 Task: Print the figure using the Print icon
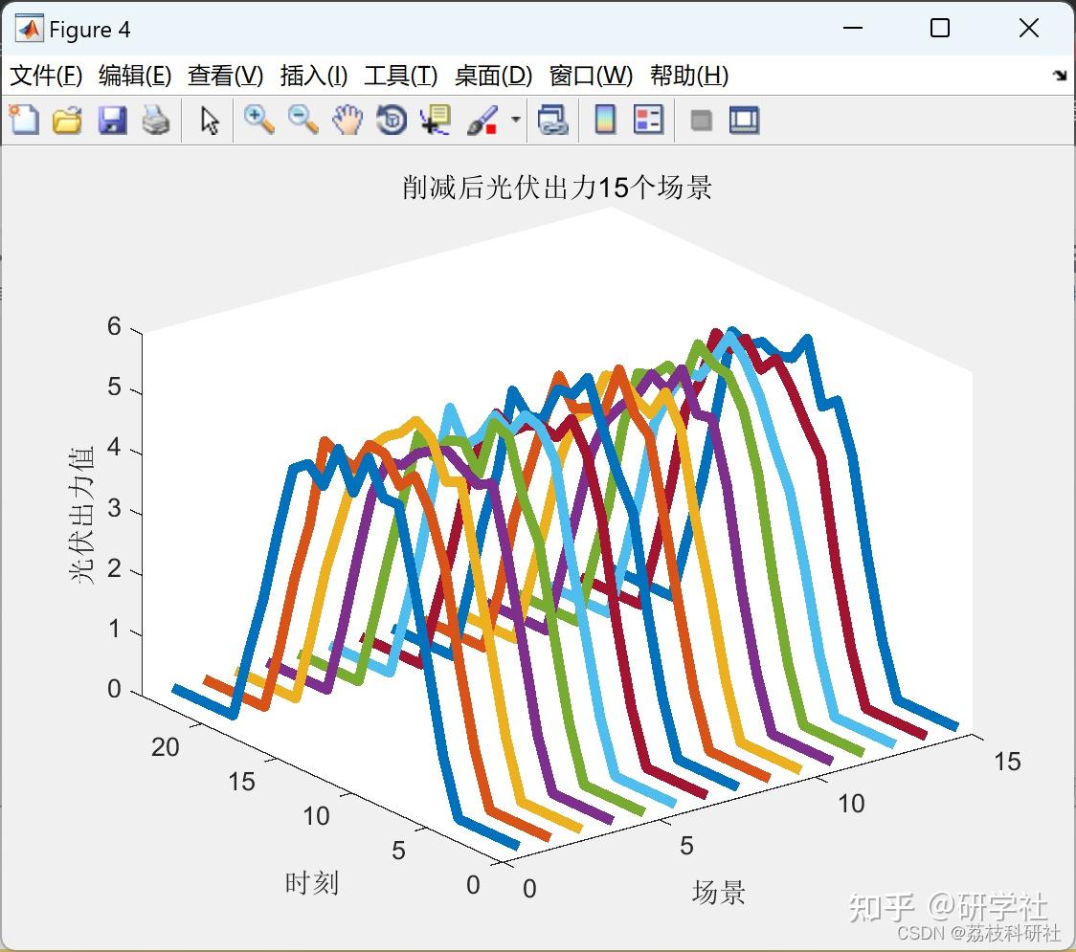click(156, 121)
